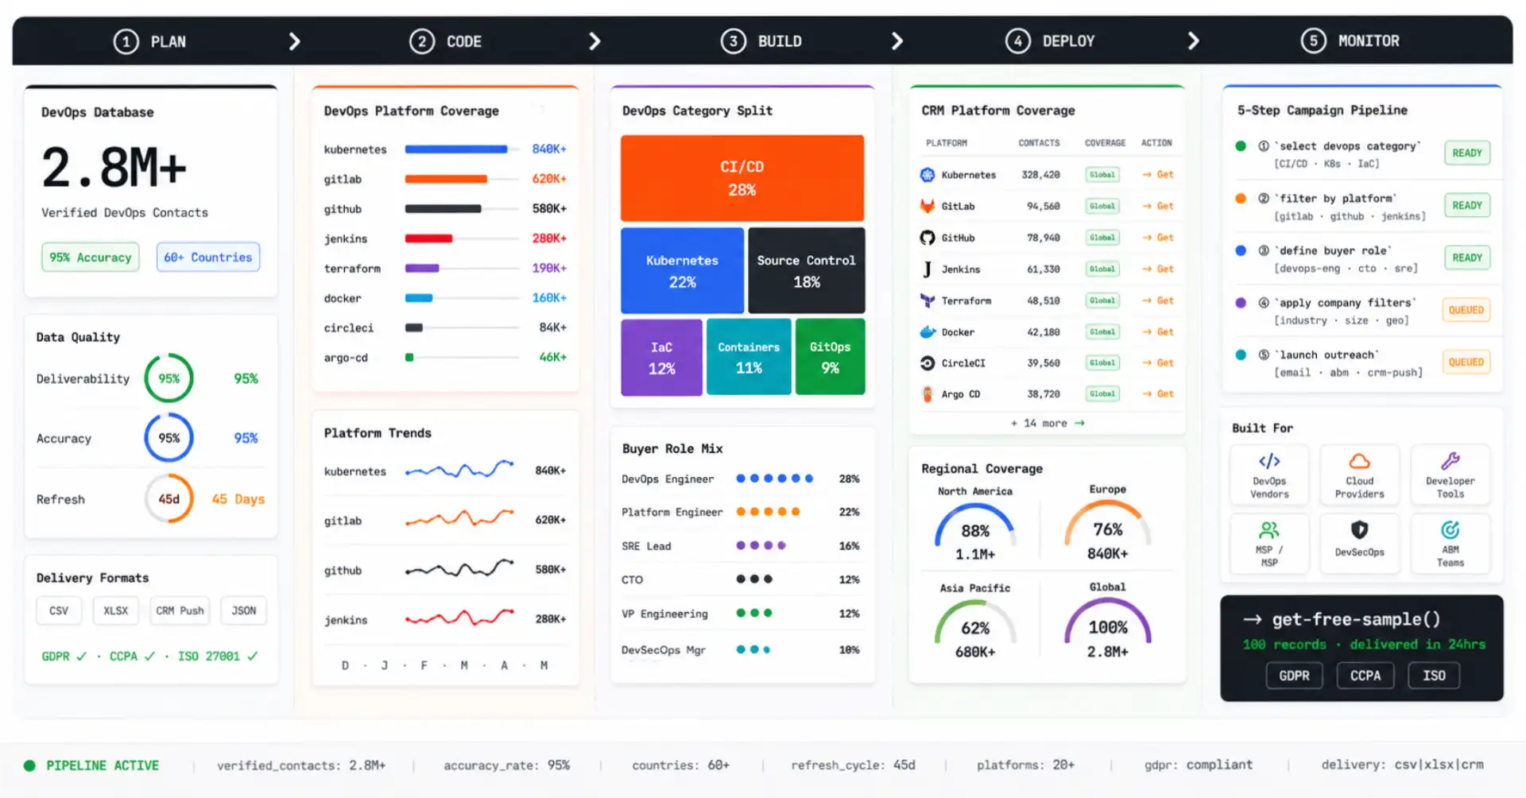The height and width of the screenshot is (798, 1526).
Task: Click the JSON delivery format button
Action: pyautogui.click(x=244, y=610)
